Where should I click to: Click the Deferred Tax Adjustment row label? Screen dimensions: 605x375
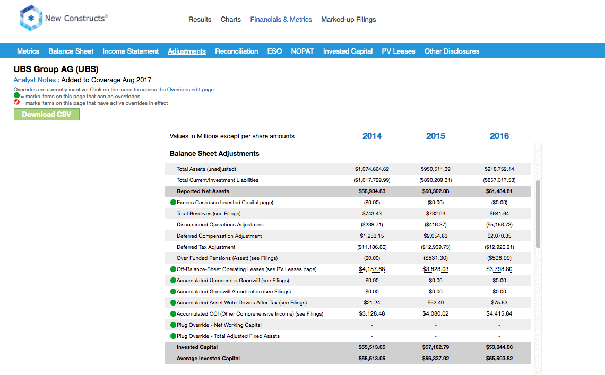[x=206, y=247]
